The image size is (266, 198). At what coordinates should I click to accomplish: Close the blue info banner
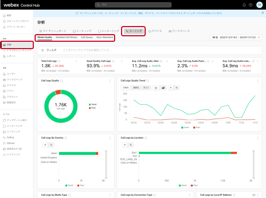[x=263, y=13]
